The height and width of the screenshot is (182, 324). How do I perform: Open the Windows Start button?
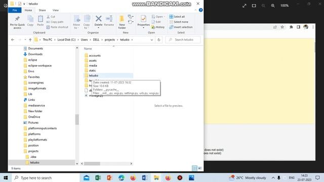click(6, 177)
